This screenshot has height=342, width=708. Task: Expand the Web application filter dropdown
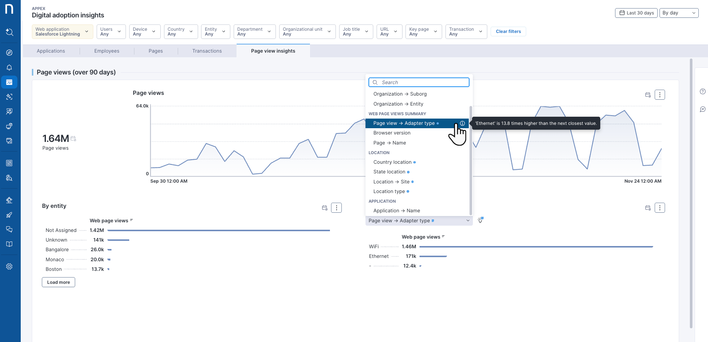click(x=62, y=32)
